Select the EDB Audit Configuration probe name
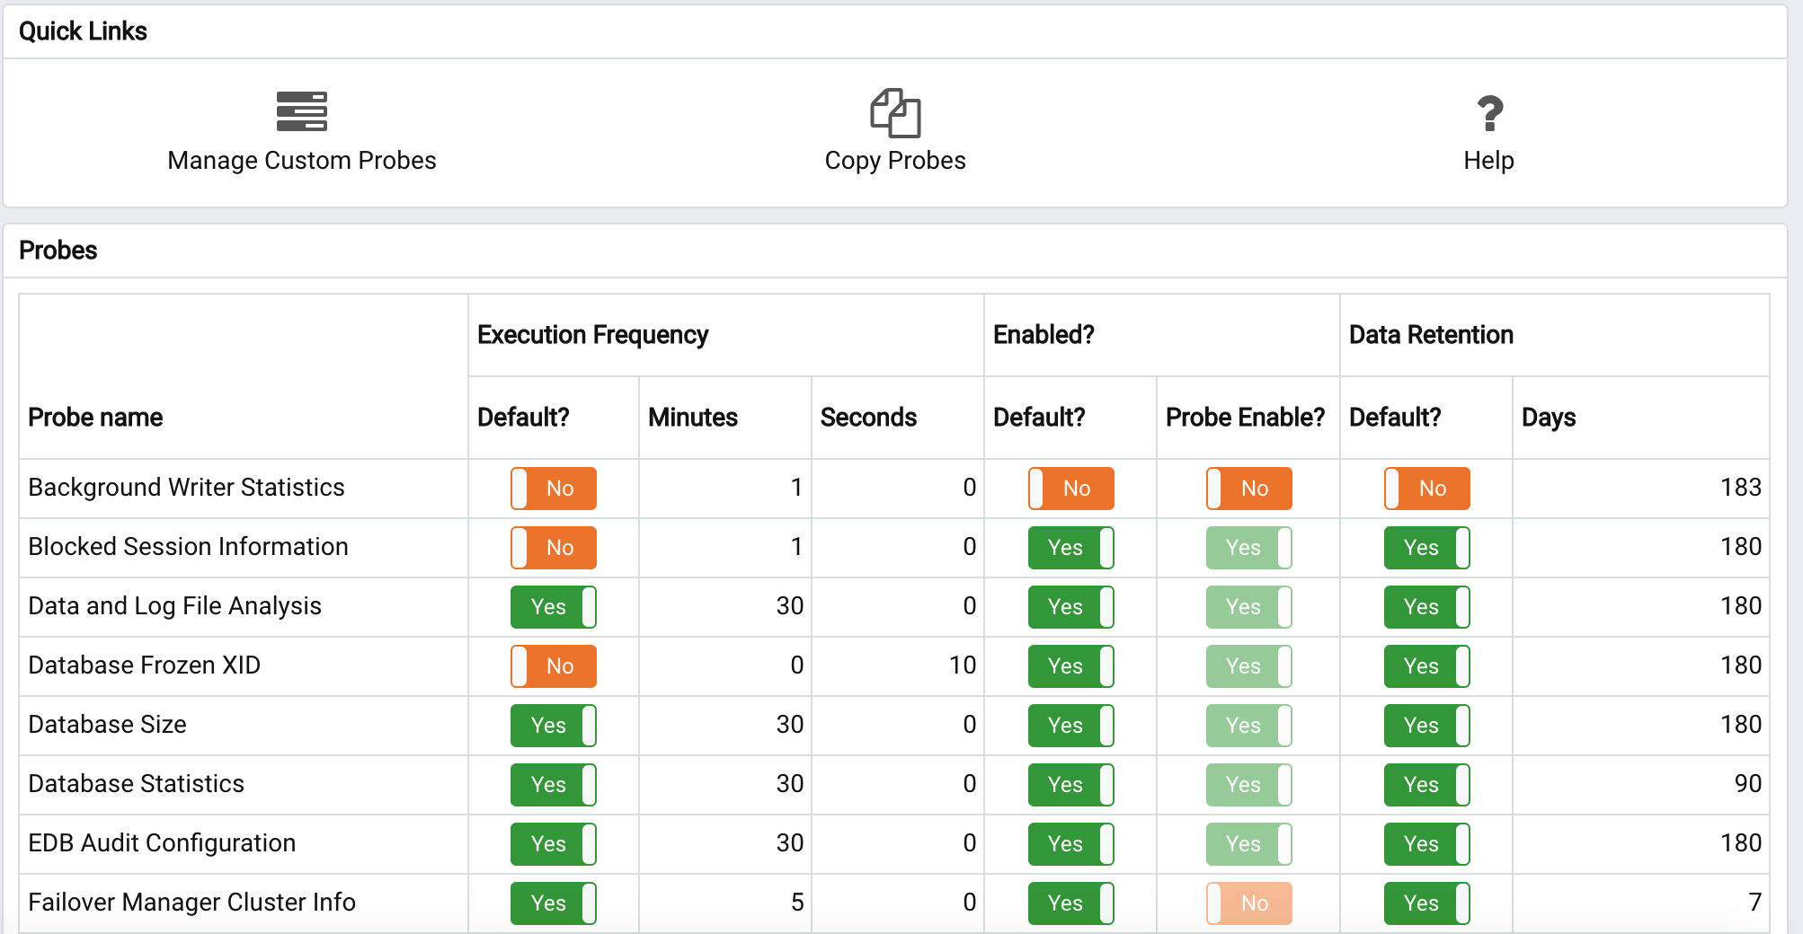Image resolution: width=1803 pixels, height=934 pixels. point(163,843)
